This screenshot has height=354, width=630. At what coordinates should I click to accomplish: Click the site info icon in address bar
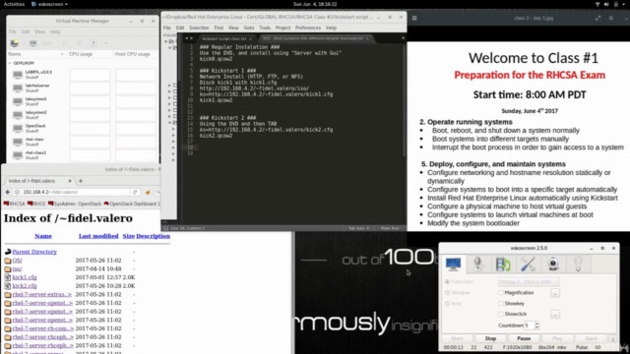point(17,192)
